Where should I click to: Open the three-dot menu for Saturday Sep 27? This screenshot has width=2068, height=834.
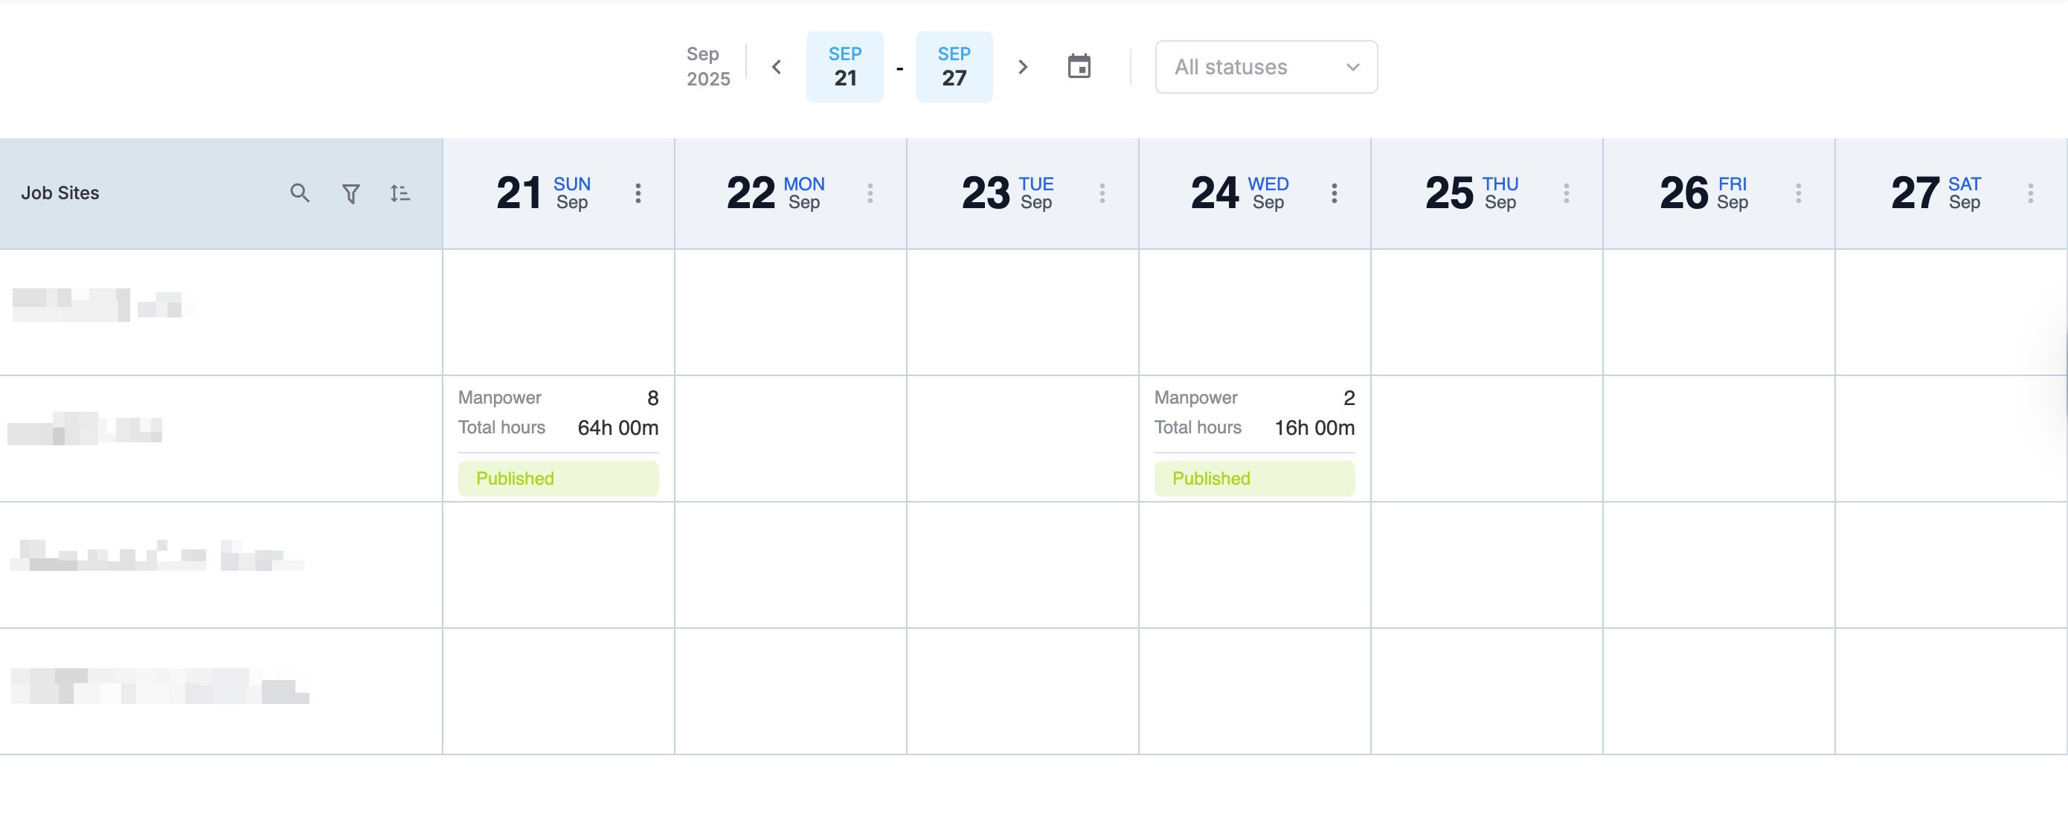click(x=2030, y=193)
